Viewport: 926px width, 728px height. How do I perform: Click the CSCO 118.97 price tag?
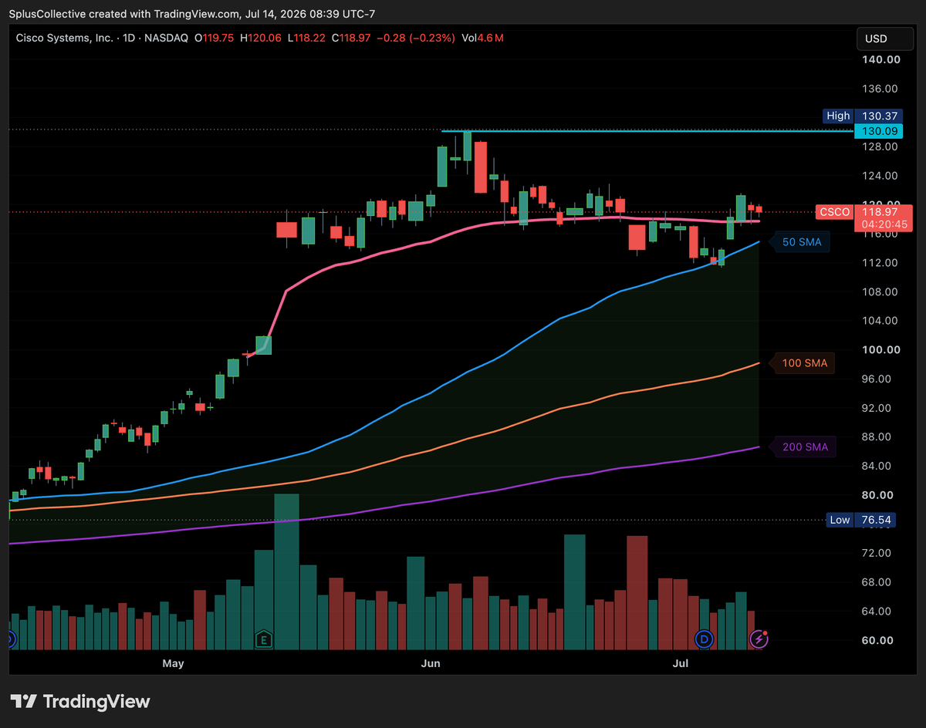863,212
